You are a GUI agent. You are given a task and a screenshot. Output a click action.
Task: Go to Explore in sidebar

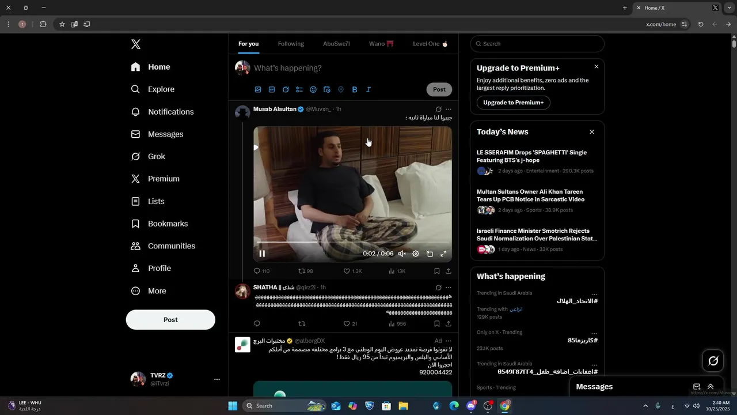tap(153, 89)
